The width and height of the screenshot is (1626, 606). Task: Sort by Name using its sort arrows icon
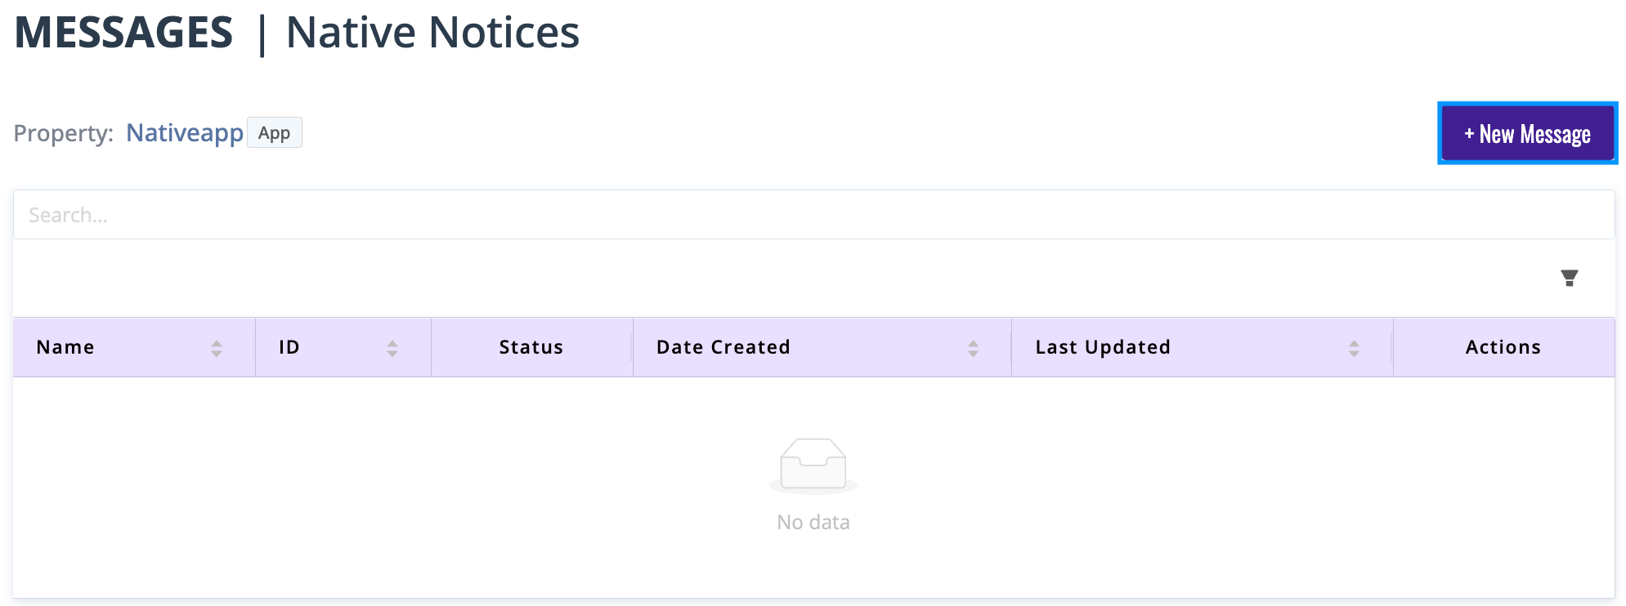click(x=217, y=347)
